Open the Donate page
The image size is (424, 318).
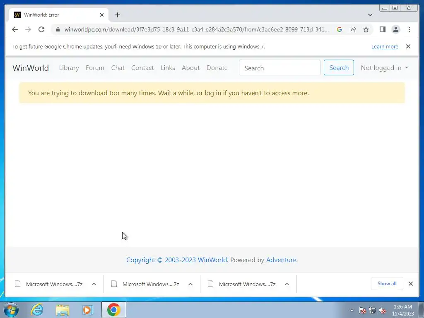tap(217, 67)
